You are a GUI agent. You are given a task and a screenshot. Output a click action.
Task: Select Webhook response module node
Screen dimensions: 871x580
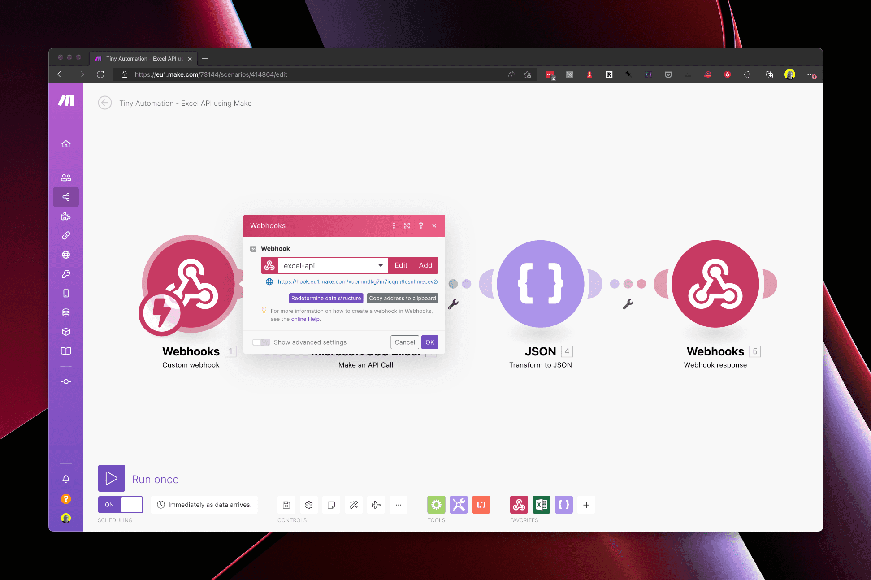click(715, 284)
